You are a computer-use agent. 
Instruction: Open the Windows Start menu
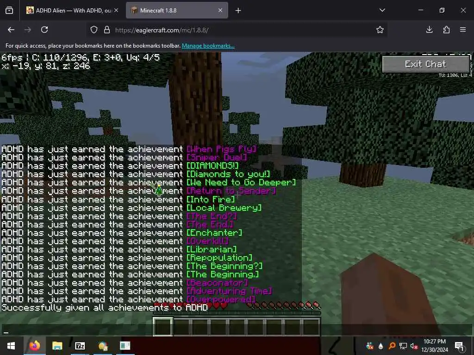[x=11, y=346]
